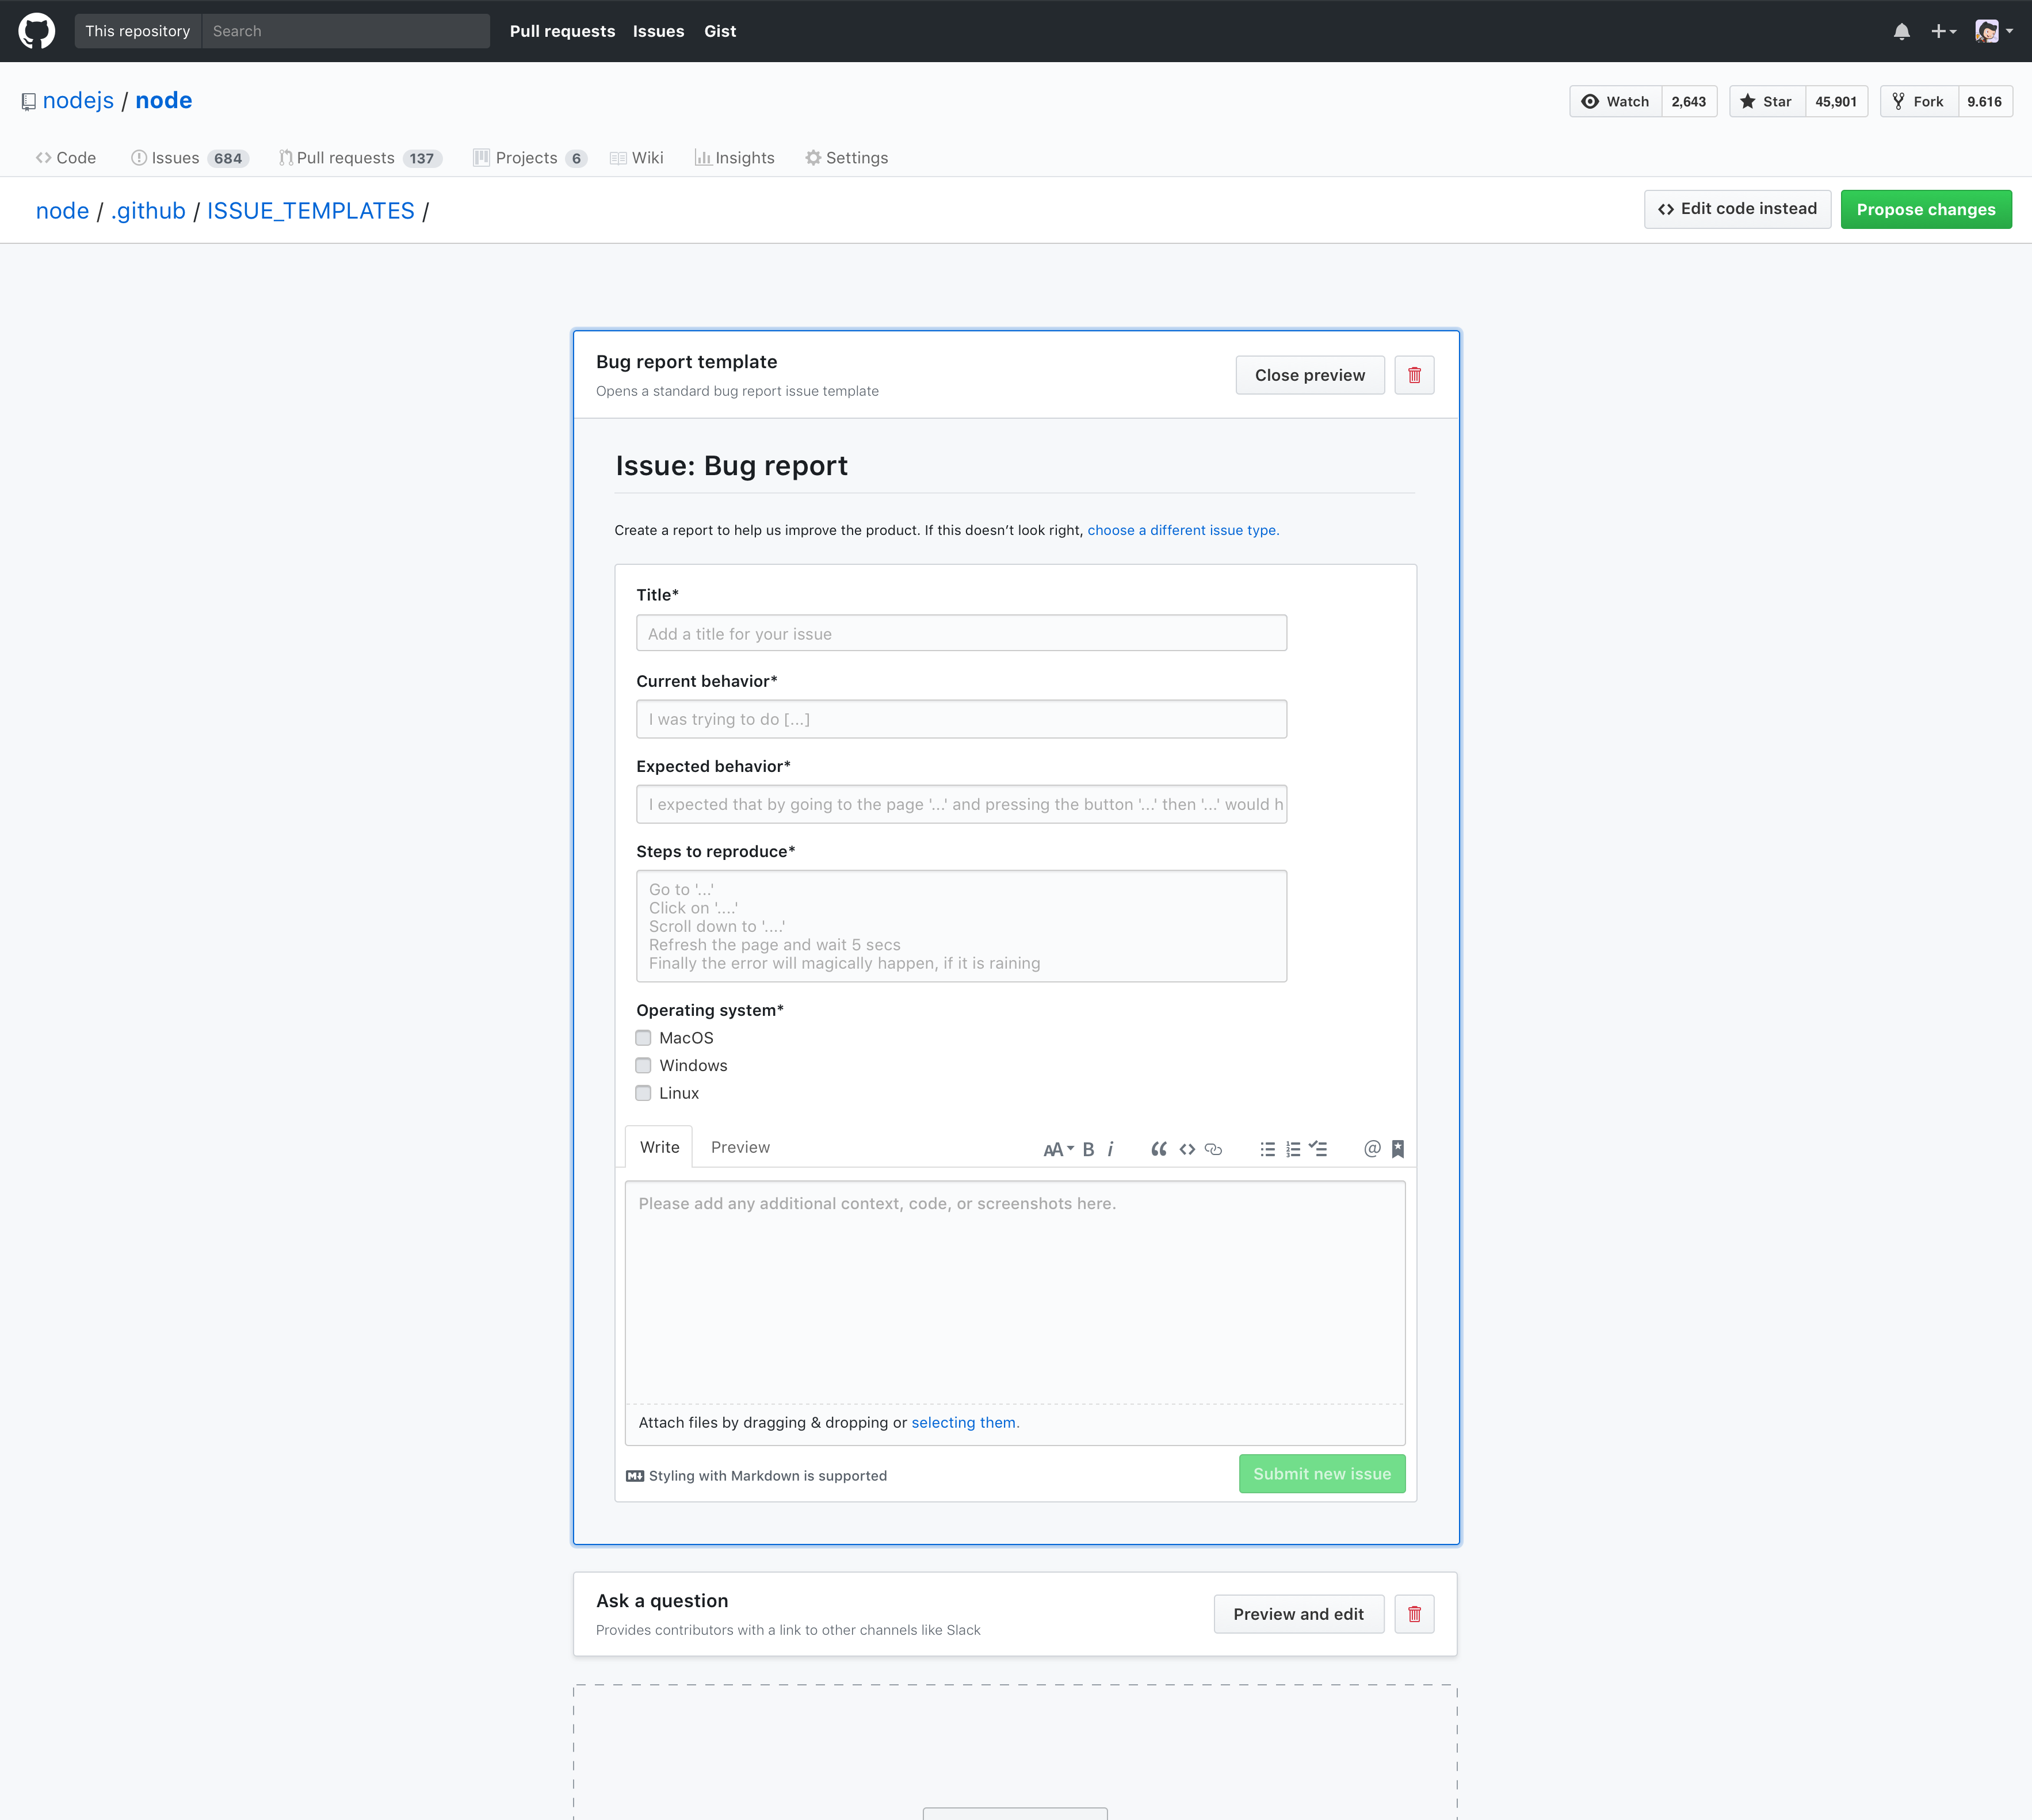Click the GitHub Octocat logo
Viewport: 2032px width, 1820px height.
(37, 31)
